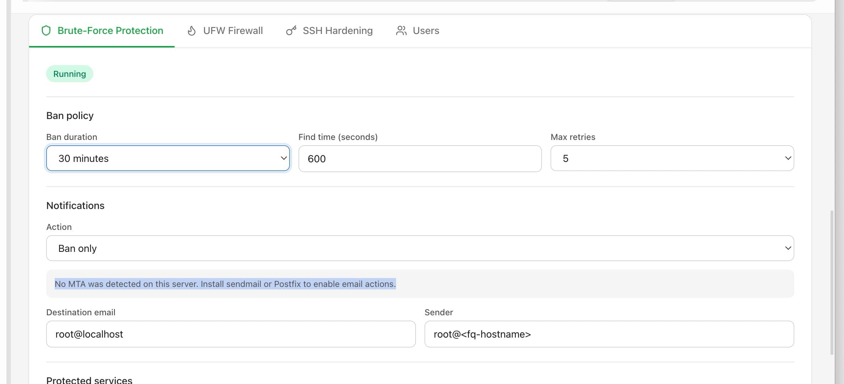
Task: Open the Ban duration dropdown
Action: point(168,158)
